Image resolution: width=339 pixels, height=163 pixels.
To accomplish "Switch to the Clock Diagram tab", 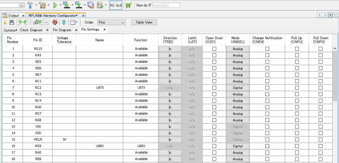I will [x=31, y=30].
